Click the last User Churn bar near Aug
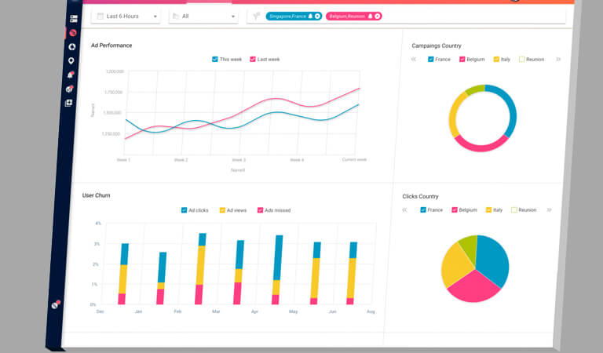 click(x=352, y=273)
